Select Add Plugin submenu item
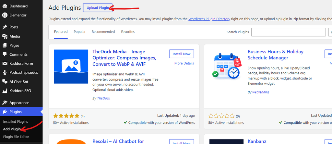This screenshot has height=144, width=332. click(x=12, y=129)
